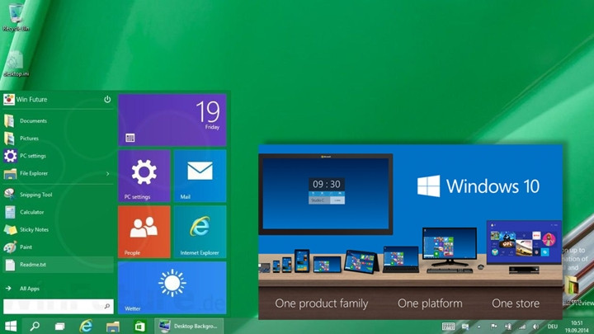Click the power/battery tray icon

coord(508,327)
